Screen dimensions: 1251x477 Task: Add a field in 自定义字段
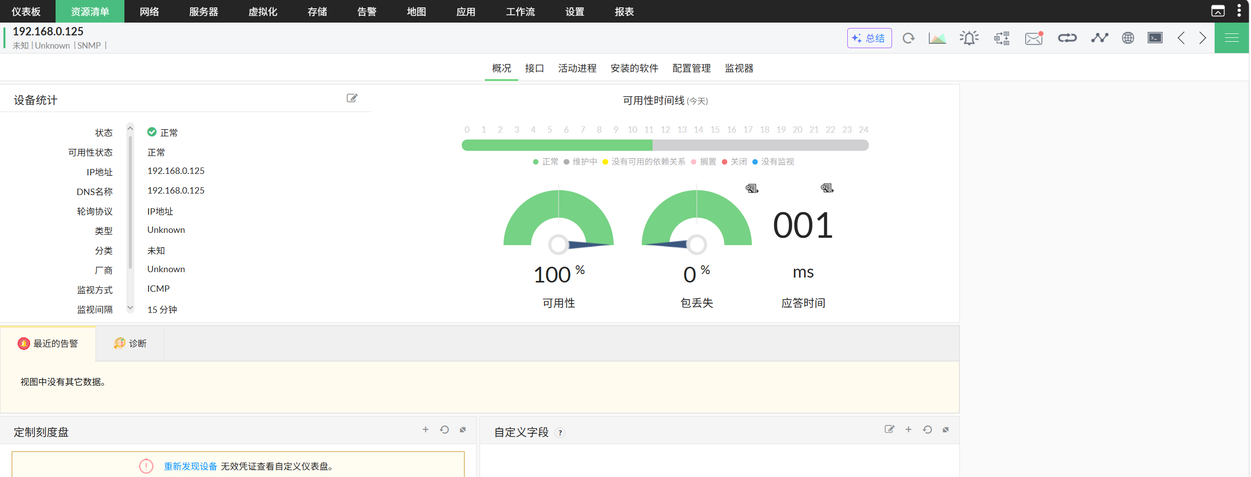pyautogui.click(x=908, y=429)
